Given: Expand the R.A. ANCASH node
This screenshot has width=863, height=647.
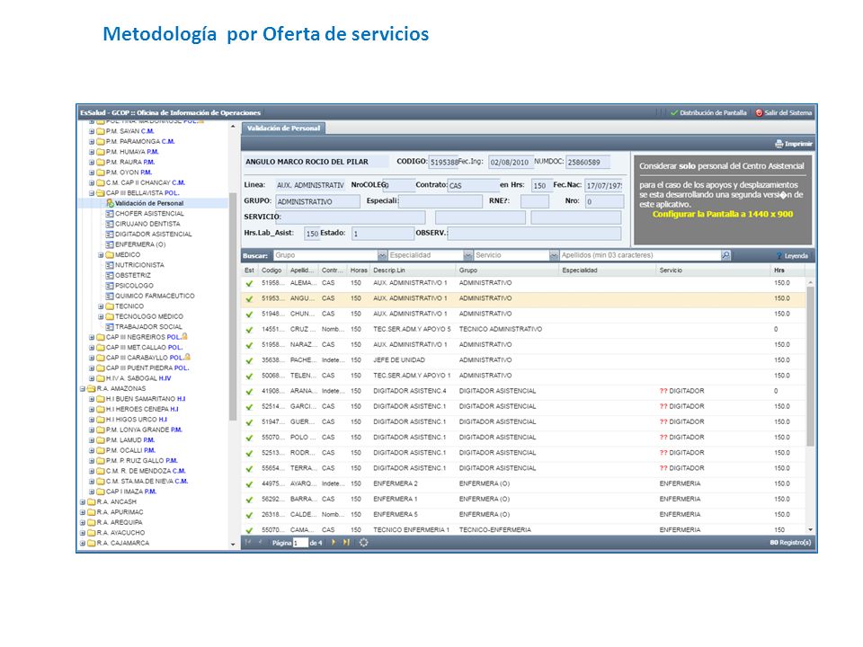Looking at the screenshot, I should [x=83, y=501].
